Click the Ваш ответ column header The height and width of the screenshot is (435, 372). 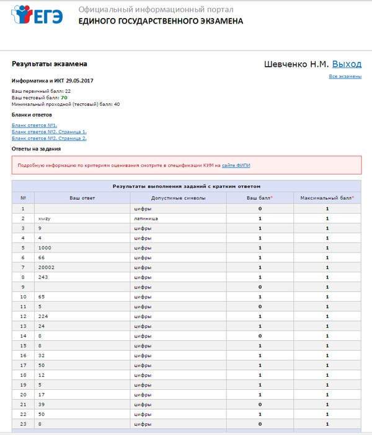coord(82,198)
